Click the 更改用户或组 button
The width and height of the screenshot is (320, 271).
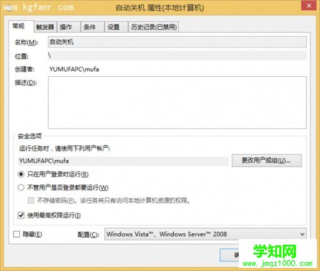[267, 160]
